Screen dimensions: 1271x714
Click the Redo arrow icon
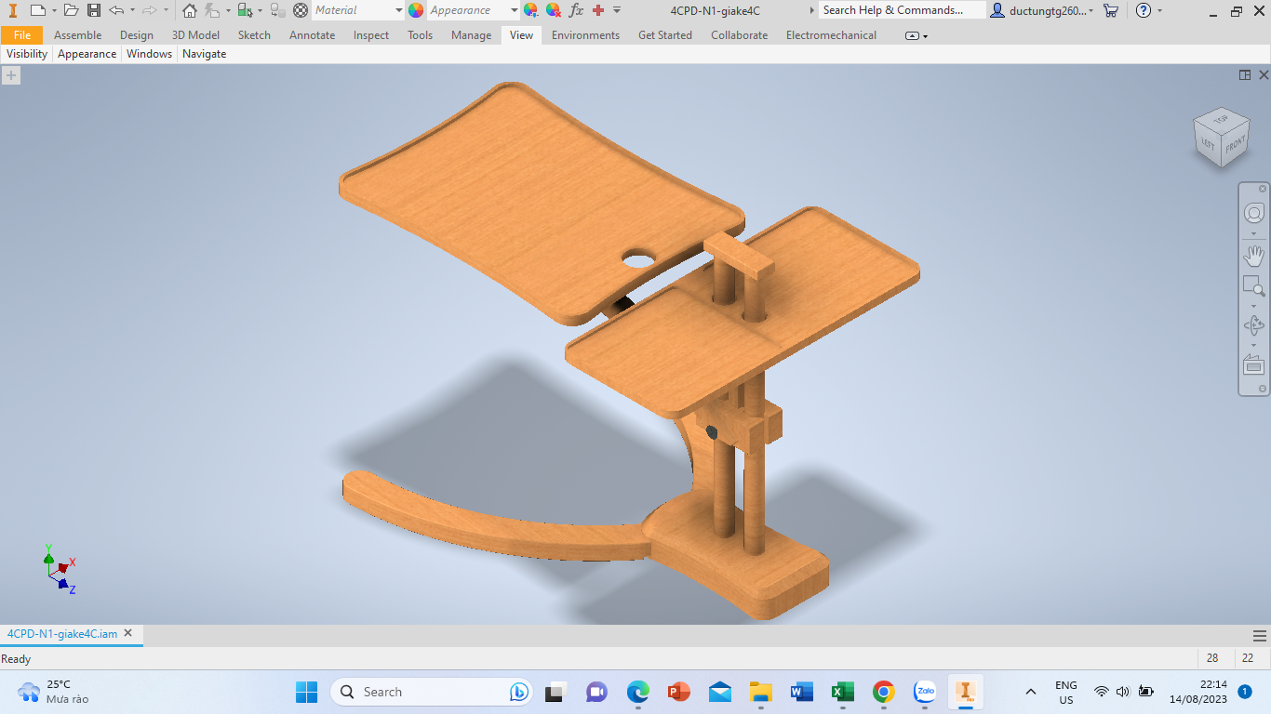149,10
